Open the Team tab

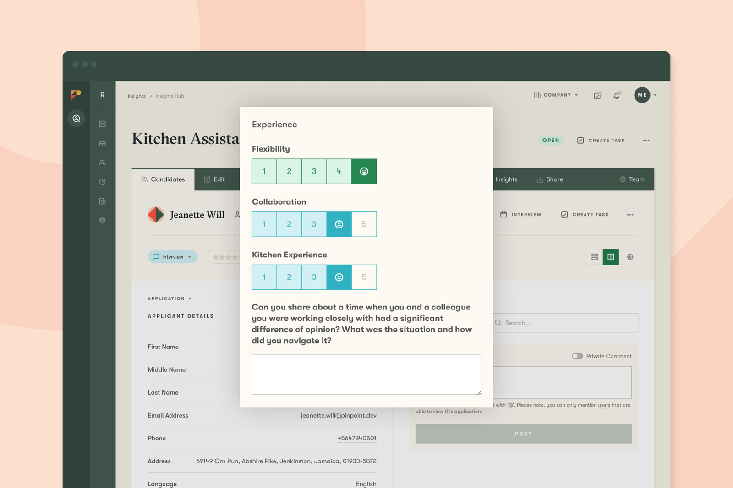(632, 179)
